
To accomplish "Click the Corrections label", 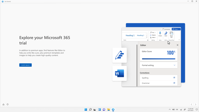I will (x=145, y=73).
